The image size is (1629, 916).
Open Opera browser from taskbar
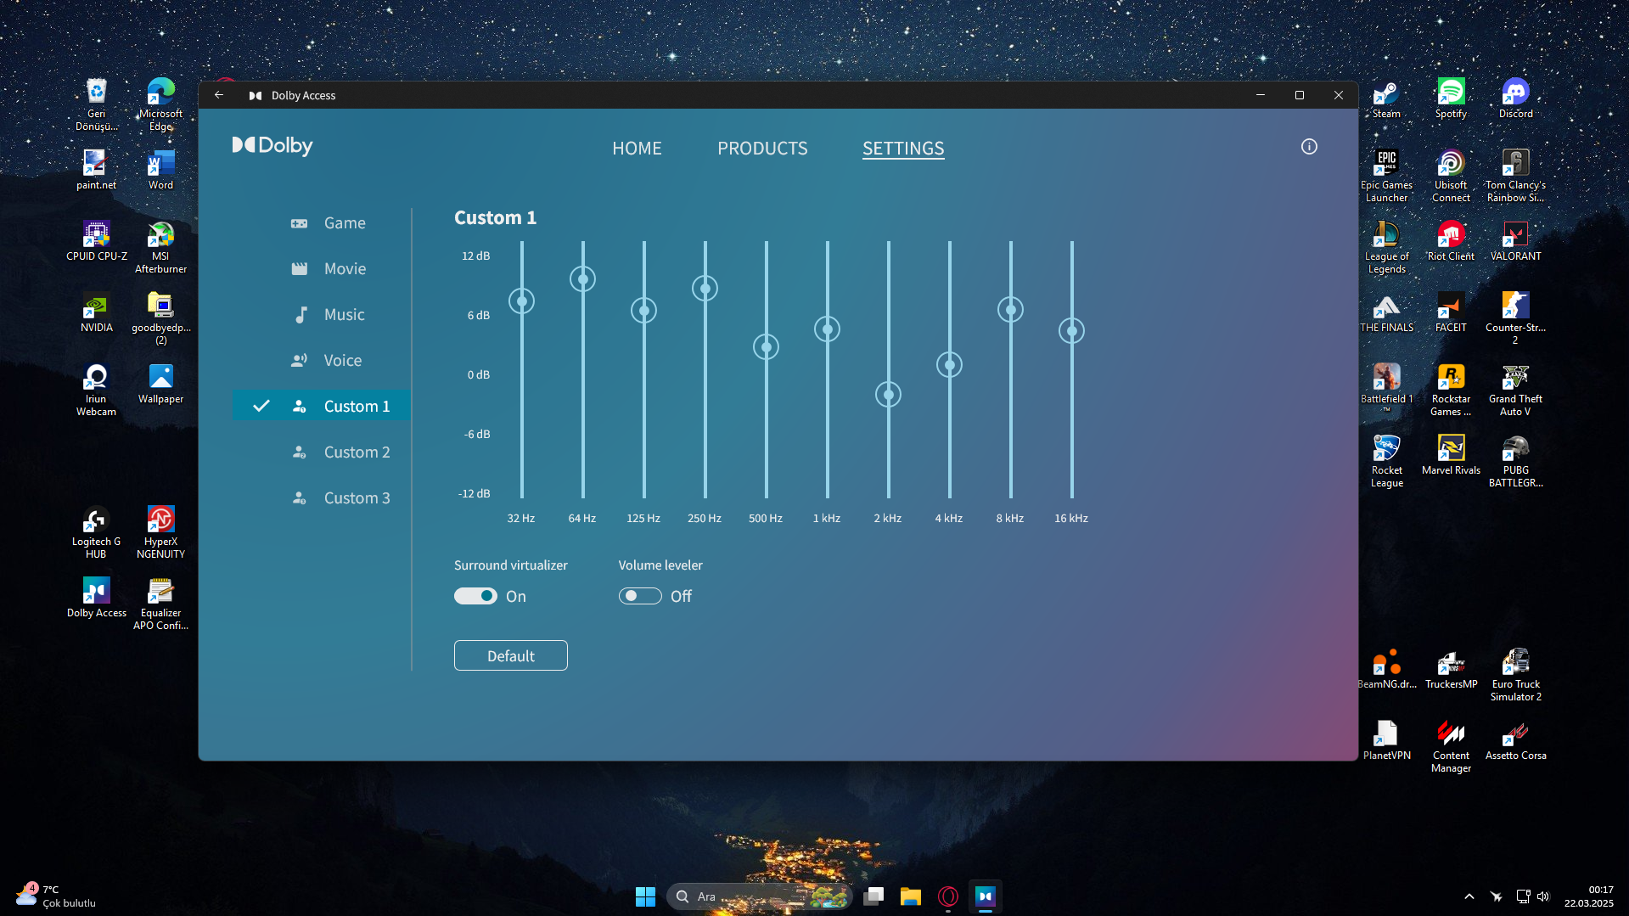click(x=948, y=896)
